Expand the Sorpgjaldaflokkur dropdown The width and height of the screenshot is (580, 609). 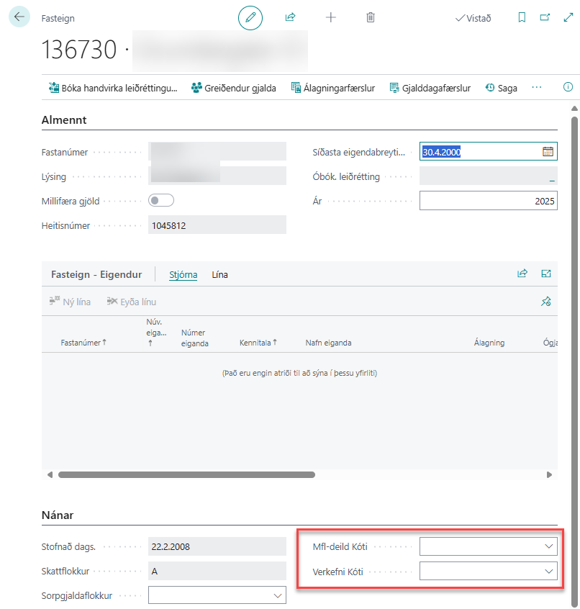pyautogui.click(x=278, y=596)
